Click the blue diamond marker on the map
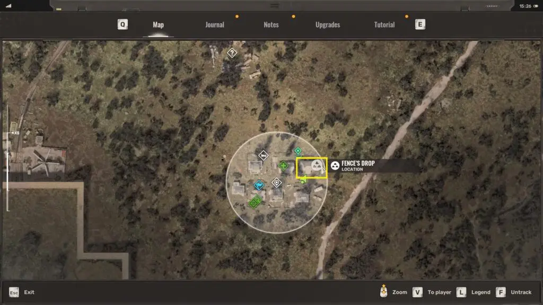Viewport: 543px width, 305px height. click(x=259, y=185)
